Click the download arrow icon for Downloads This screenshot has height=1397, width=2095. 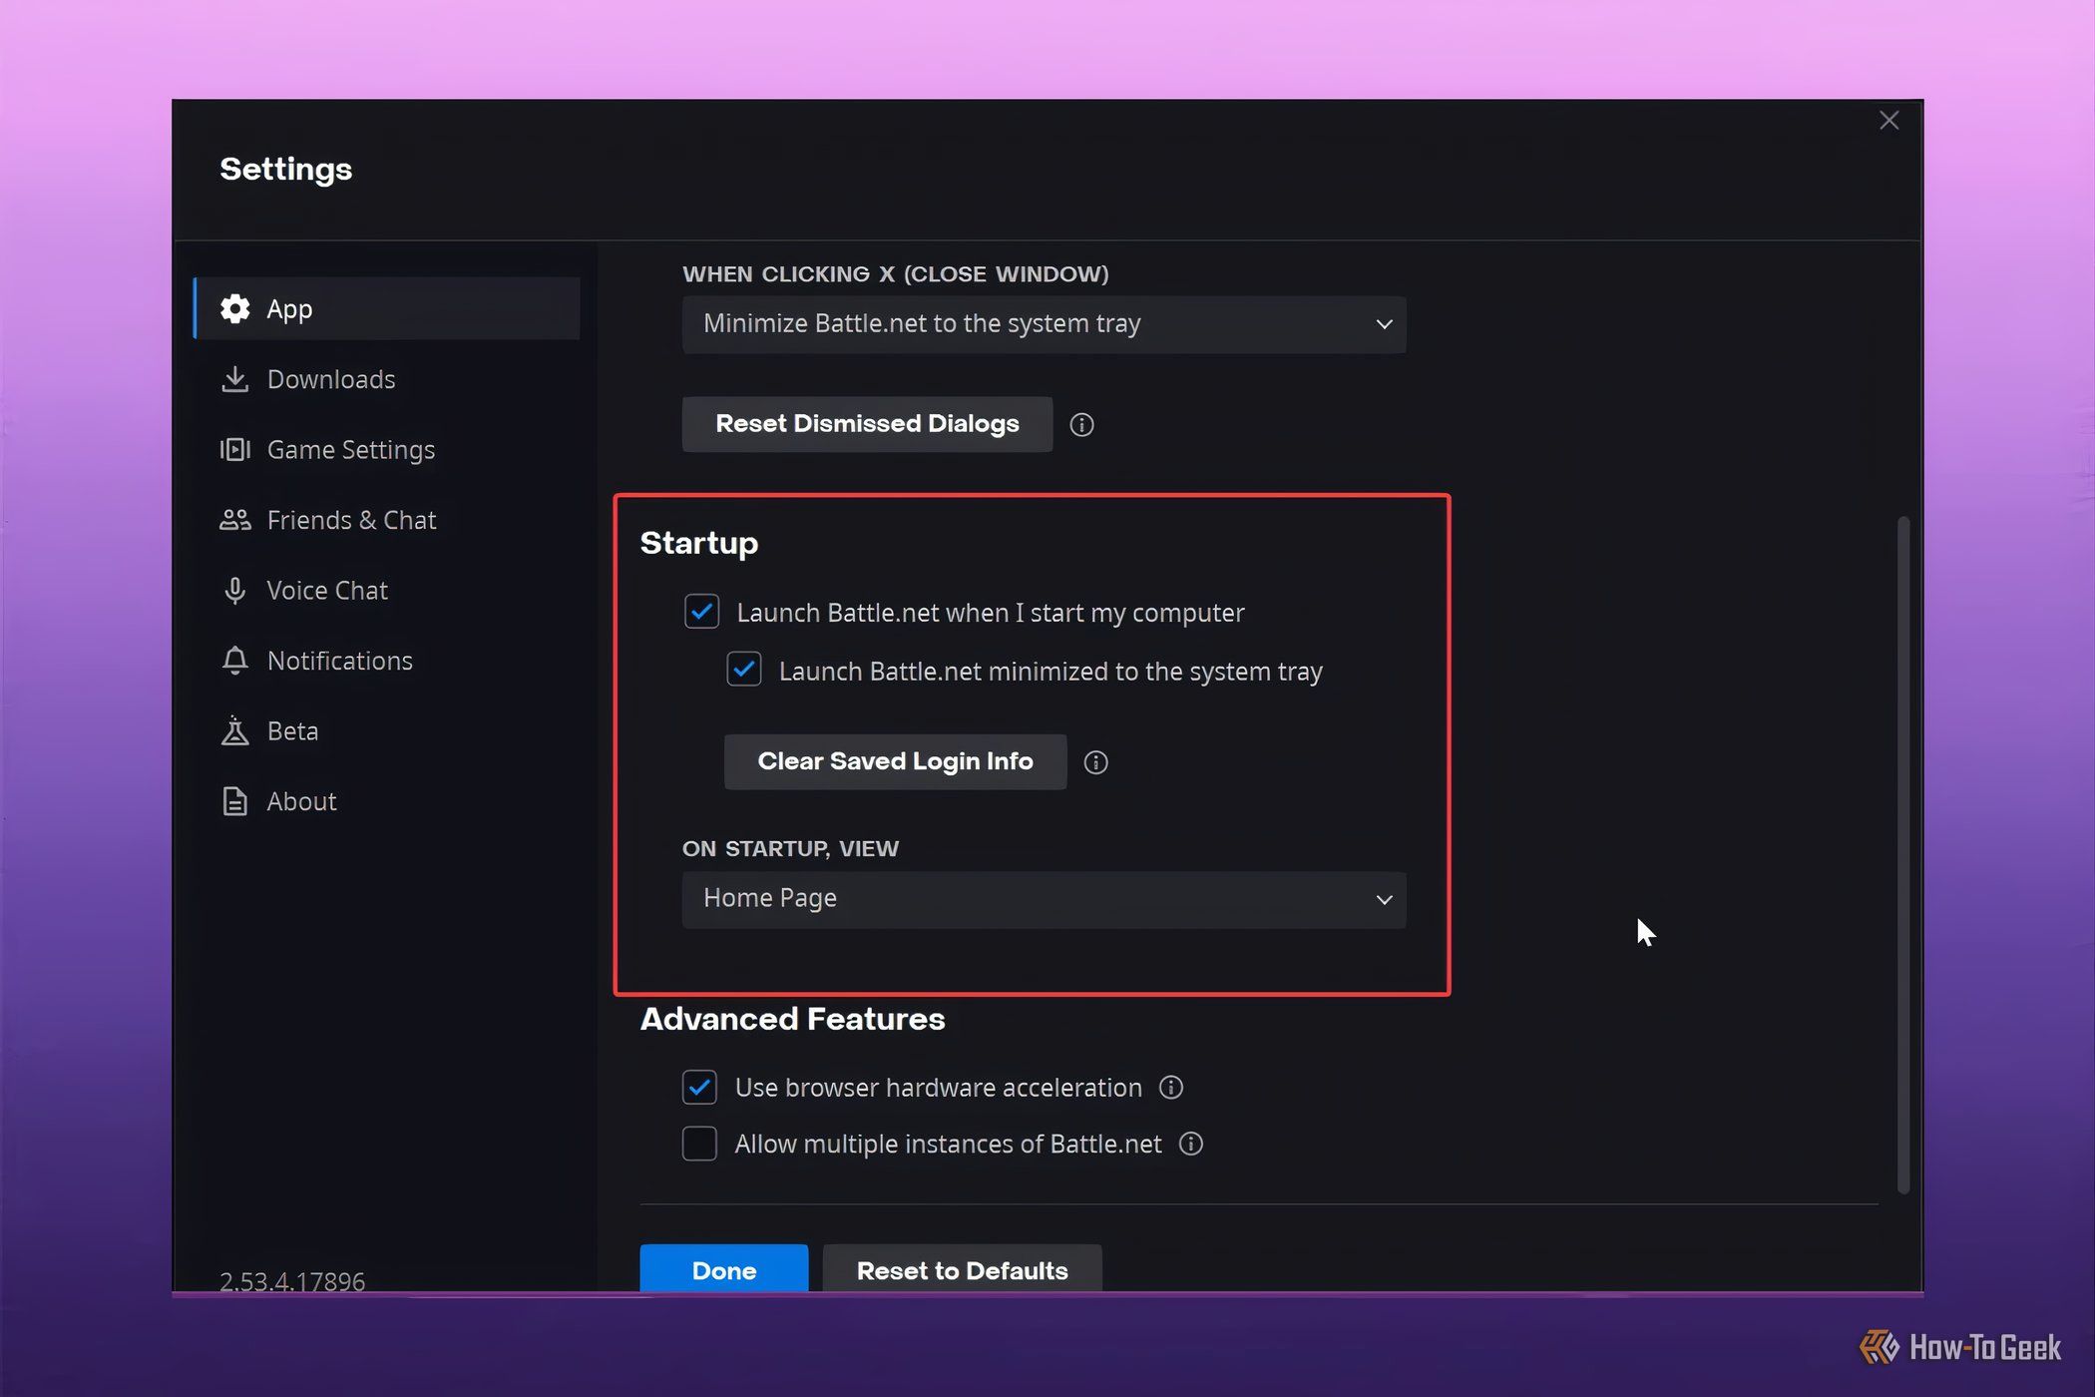click(234, 379)
